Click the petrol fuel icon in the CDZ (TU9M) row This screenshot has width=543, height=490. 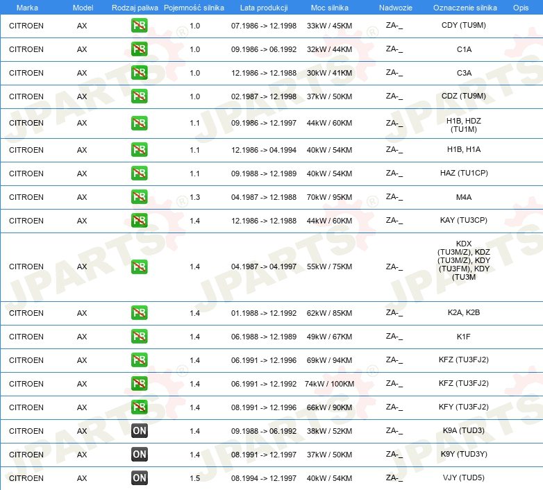pyautogui.click(x=139, y=96)
